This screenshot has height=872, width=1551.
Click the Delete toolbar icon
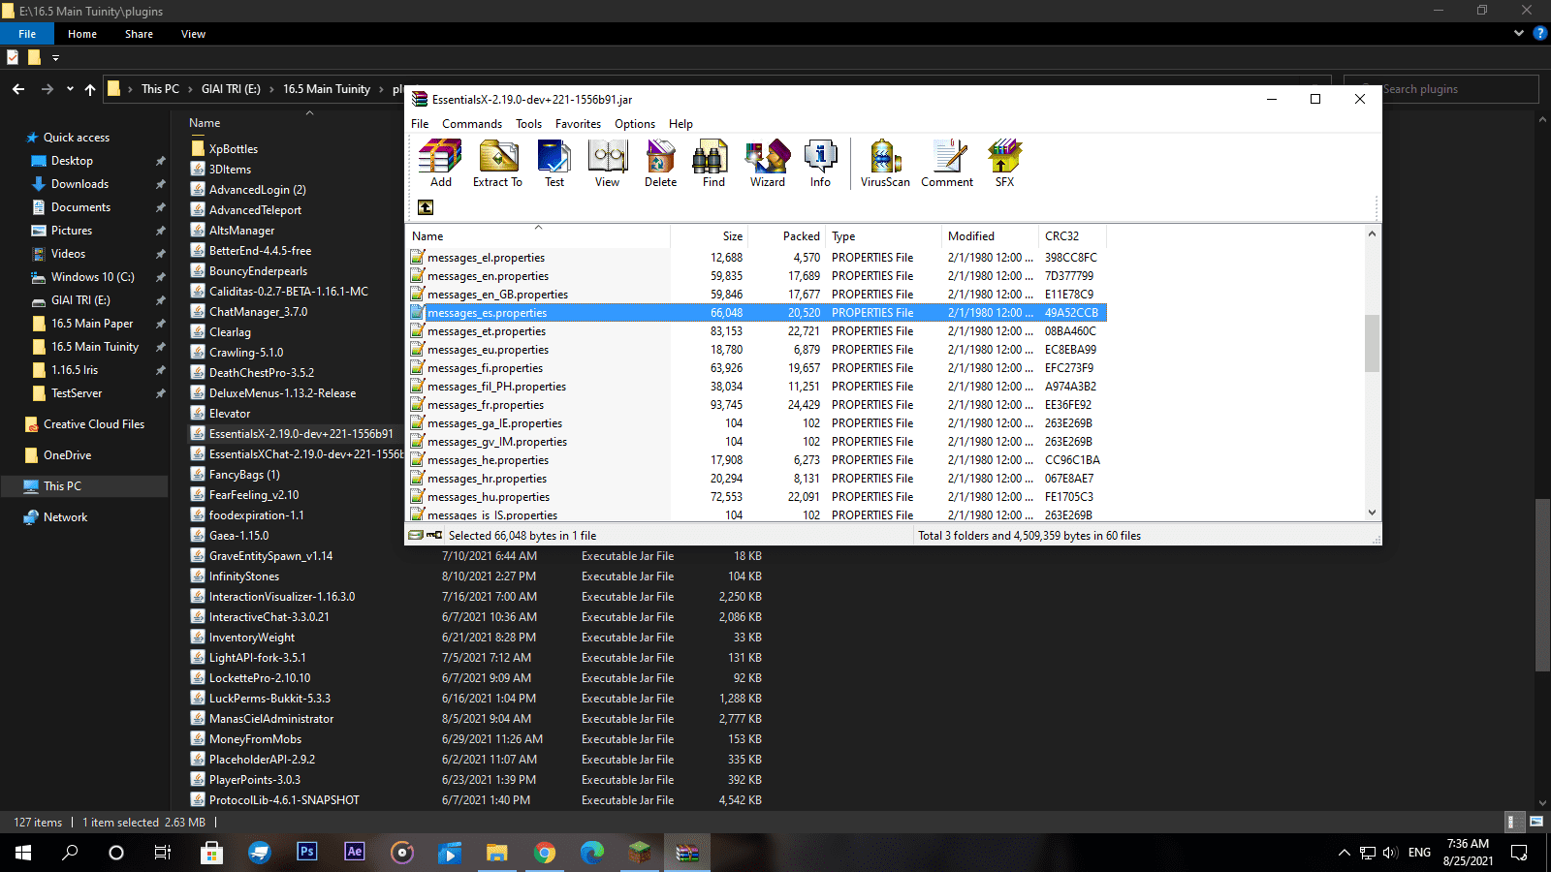coord(661,163)
